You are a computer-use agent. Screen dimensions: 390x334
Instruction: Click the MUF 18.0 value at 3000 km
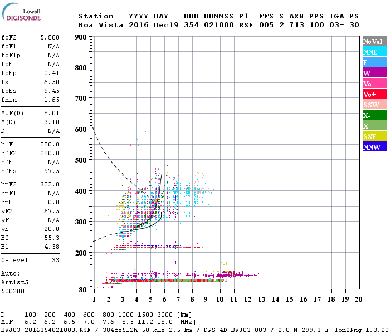coord(165,322)
